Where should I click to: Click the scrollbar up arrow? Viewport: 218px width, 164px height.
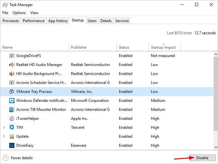(216, 54)
